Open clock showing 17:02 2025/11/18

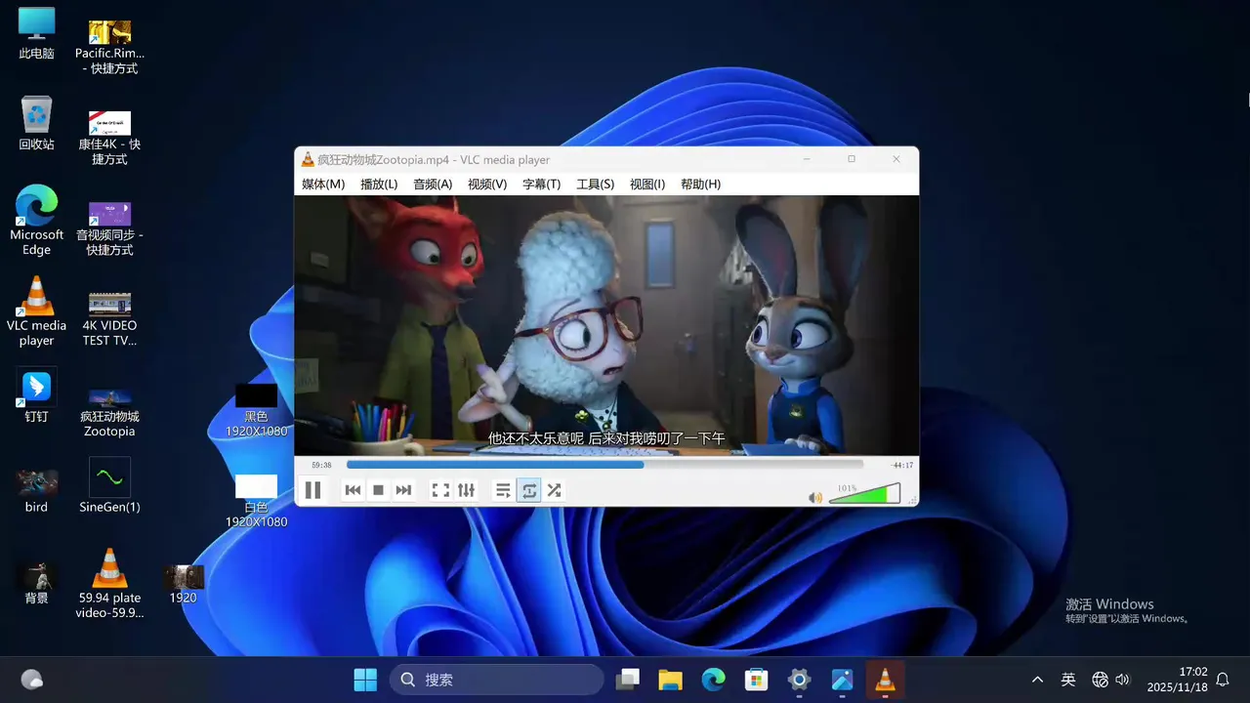tap(1177, 680)
